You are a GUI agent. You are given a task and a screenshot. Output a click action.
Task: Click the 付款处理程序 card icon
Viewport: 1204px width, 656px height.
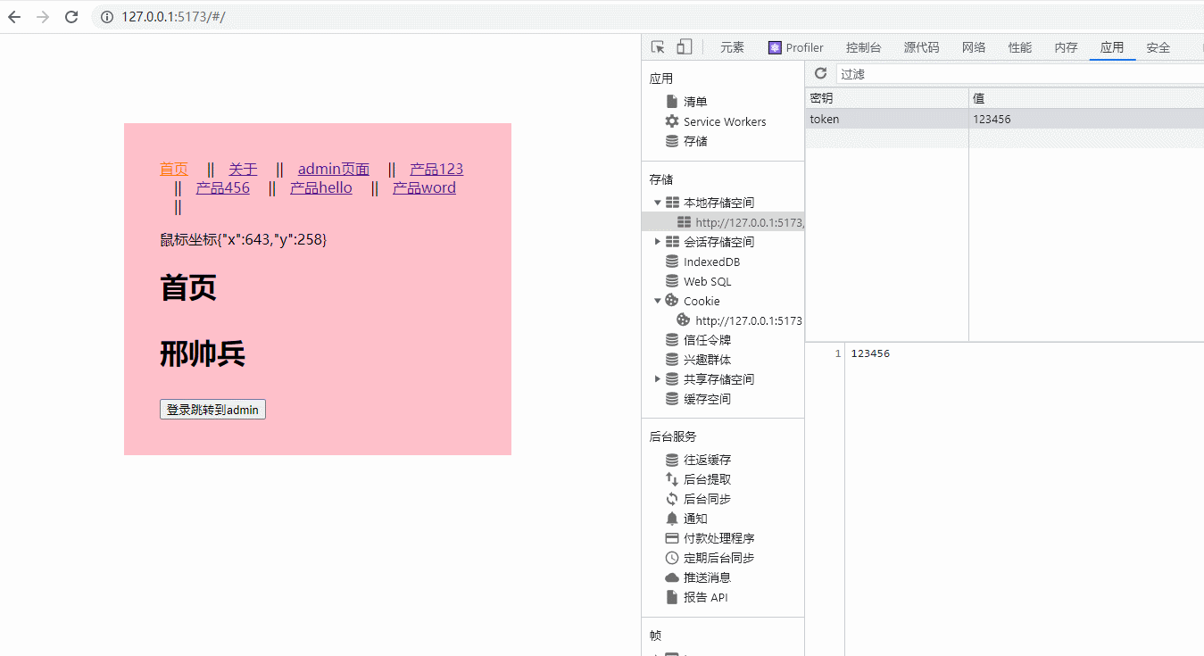pos(672,538)
